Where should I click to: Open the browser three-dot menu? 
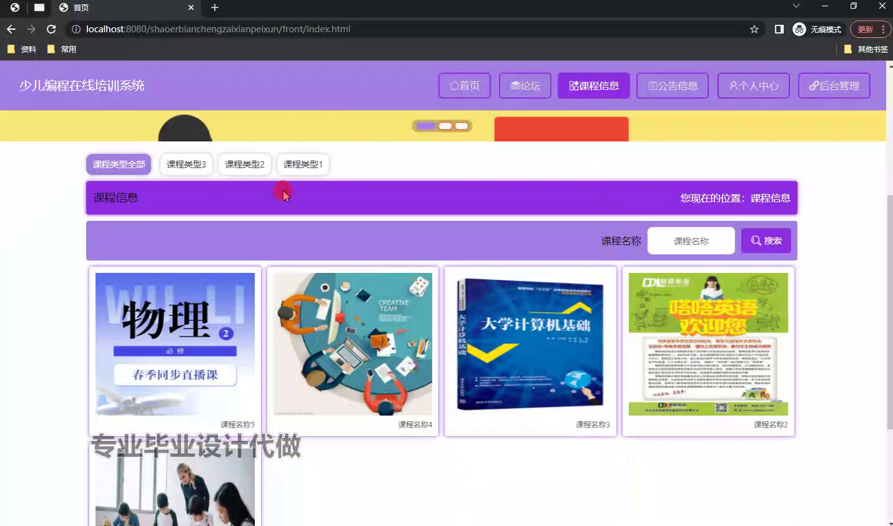pos(883,29)
